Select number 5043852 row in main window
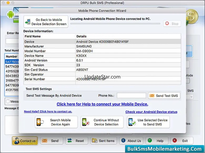This screenshot has height=153, width=205. 12,76
